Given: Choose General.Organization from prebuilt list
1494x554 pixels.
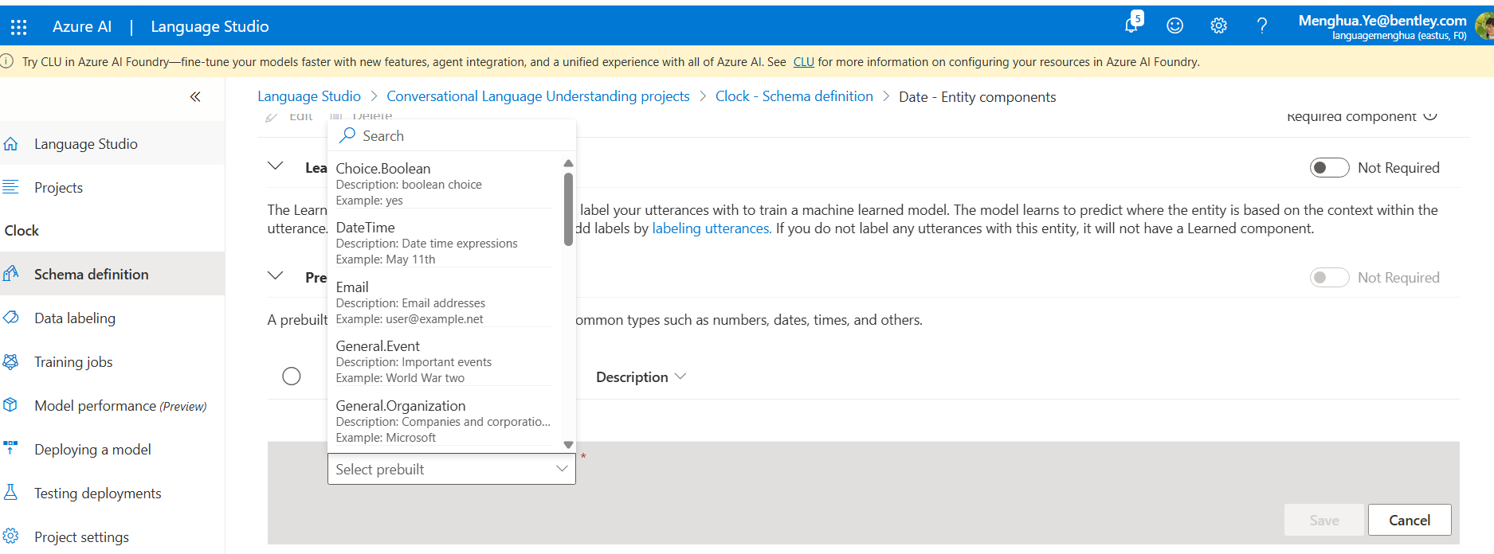Looking at the screenshot, I should [443, 421].
